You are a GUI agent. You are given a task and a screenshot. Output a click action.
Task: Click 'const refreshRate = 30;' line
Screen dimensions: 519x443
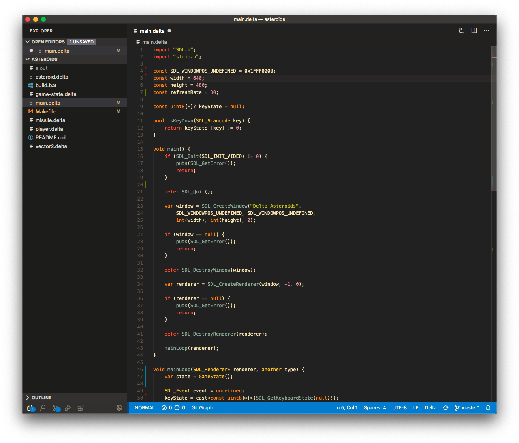tap(186, 92)
